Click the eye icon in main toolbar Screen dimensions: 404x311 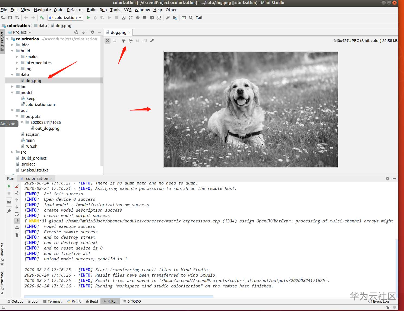point(138,18)
